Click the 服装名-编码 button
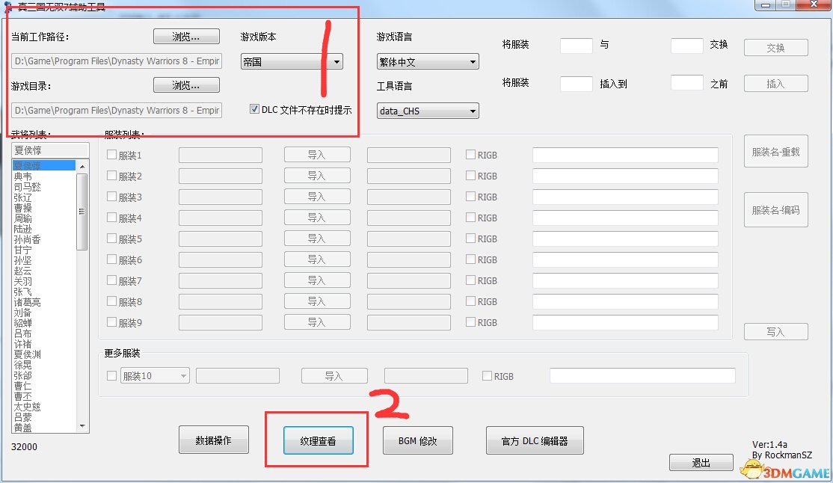This screenshot has width=833, height=483. click(x=775, y=210)
